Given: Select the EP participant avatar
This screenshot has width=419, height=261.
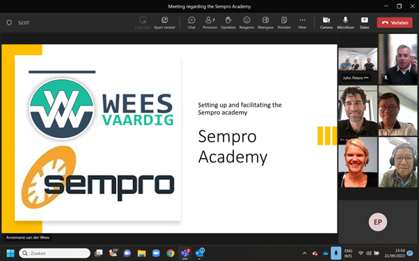Looking at the screenshot, I should [377, 222].
